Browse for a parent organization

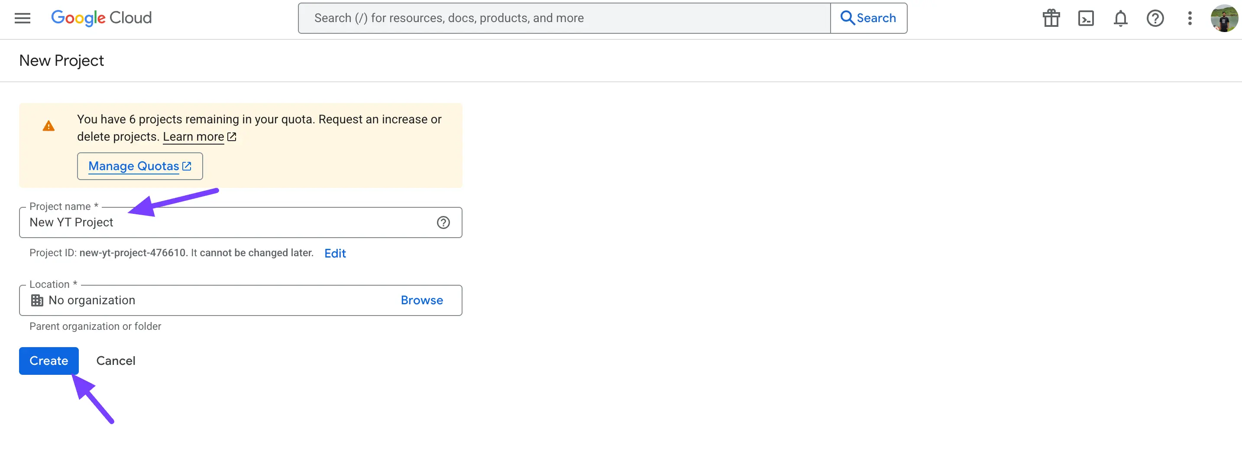pos(421,300)
